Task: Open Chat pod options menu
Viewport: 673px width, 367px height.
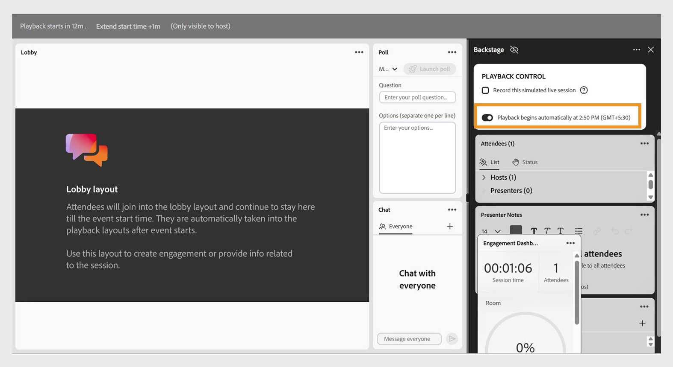Action: (x=452, y=210)
